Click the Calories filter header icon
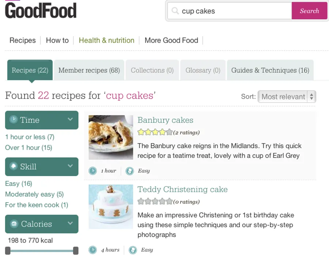329x256 pixels. tap(14, 224)
